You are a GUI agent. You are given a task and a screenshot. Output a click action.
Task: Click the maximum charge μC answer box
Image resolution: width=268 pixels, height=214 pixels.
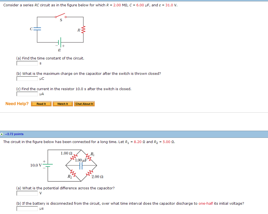pos(27,78)
